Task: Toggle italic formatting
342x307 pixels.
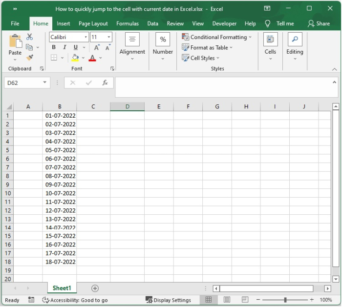Action: pos(64,47)
